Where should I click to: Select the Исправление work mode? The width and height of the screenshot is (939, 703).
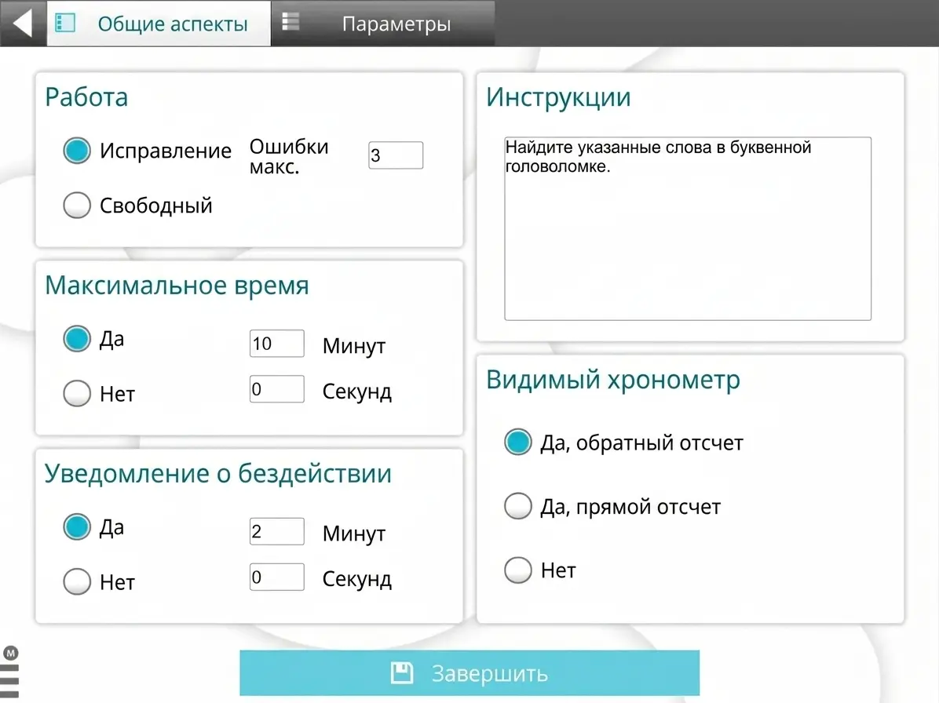click(x=77, y=150)
